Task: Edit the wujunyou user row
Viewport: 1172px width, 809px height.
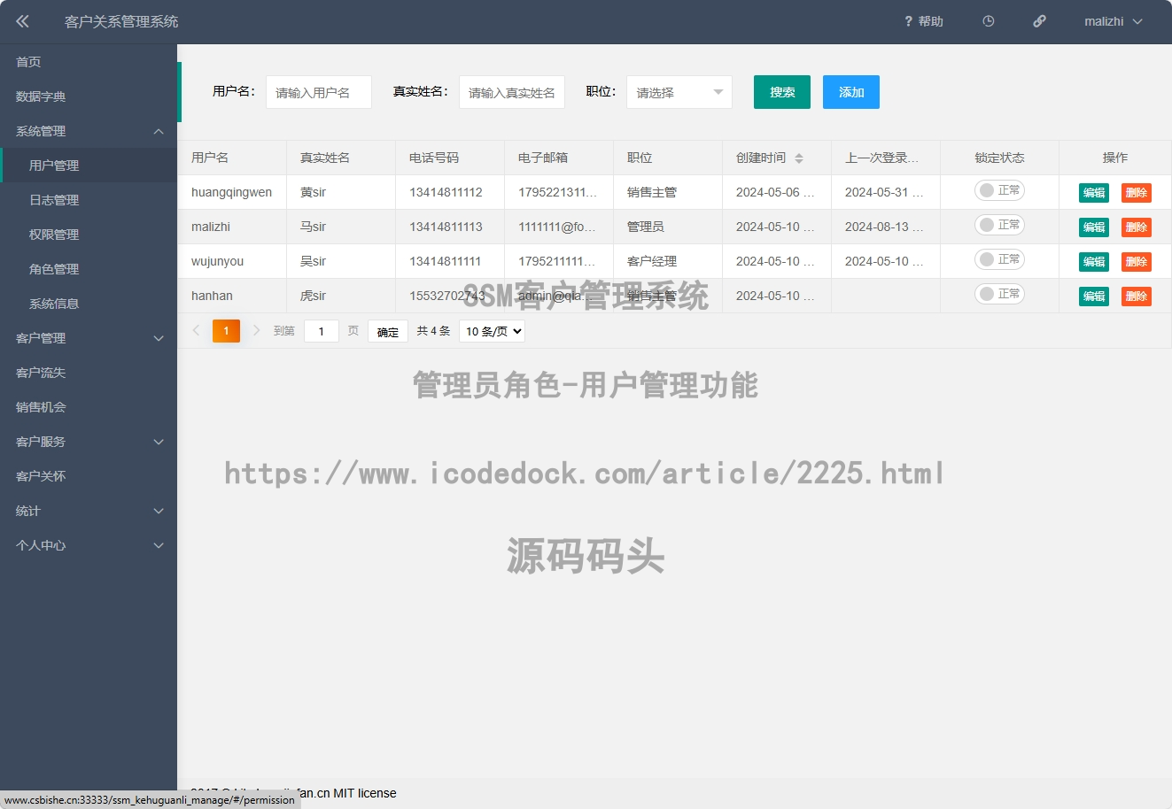Action: pos(1094,262)
